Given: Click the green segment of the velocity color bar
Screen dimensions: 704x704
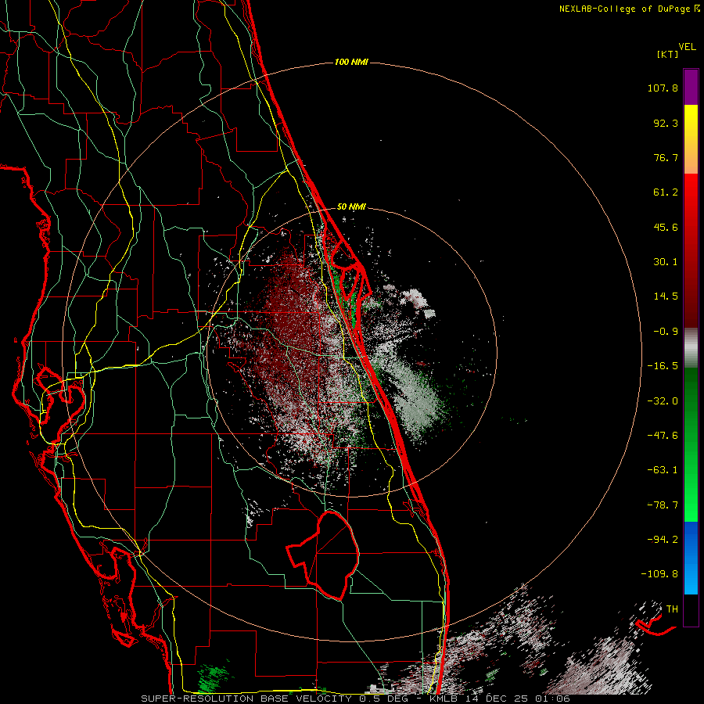Looking at the screenshot, I should pyautogui.click(x=691, y=444).
